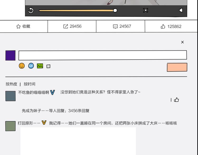Click the replay icon in video player
The height and width of the screenshot is (155, 198).
click(31, 10)
